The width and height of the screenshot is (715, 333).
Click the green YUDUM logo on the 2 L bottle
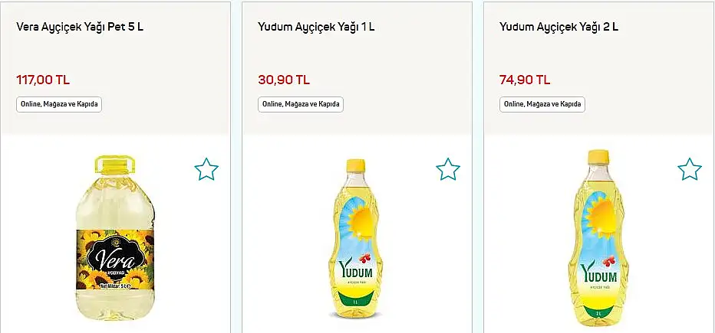tap(598, 274)
